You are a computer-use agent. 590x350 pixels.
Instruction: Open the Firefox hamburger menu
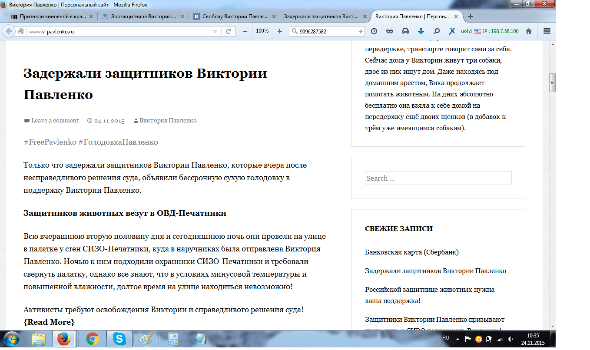pos(547,31)
